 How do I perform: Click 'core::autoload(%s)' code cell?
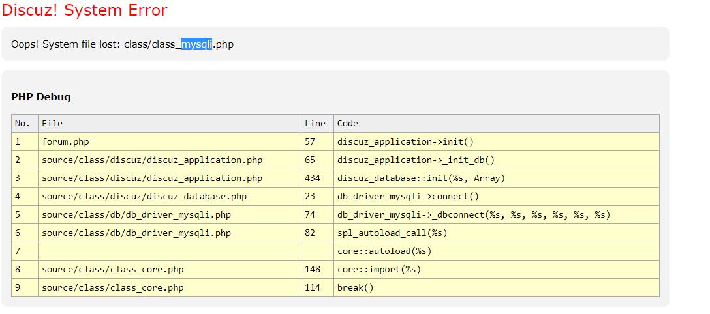pyautogui.click(x=497, y=251)
